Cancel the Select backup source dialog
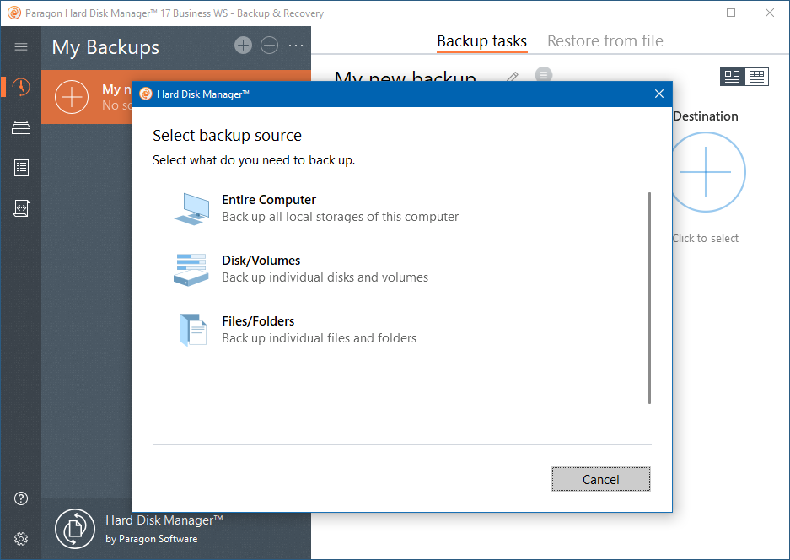The height and width of the screenshot is (560, 790). pyautogui.click(x=601, y=479)
